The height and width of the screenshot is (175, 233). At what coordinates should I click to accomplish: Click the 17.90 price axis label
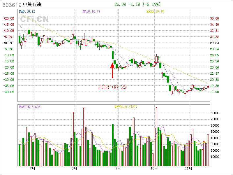(x=215, y=92)
